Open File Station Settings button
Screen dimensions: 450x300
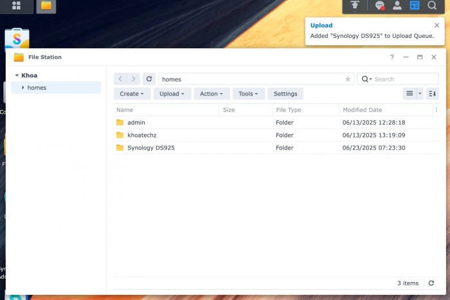click(x=285, y=94)
